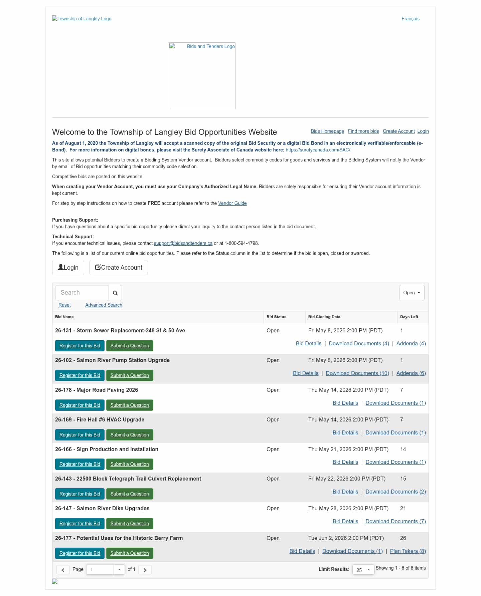The height and width of the screenshot is (596, 481).
Task: Click the page number input box
Action: click(100, 570)
